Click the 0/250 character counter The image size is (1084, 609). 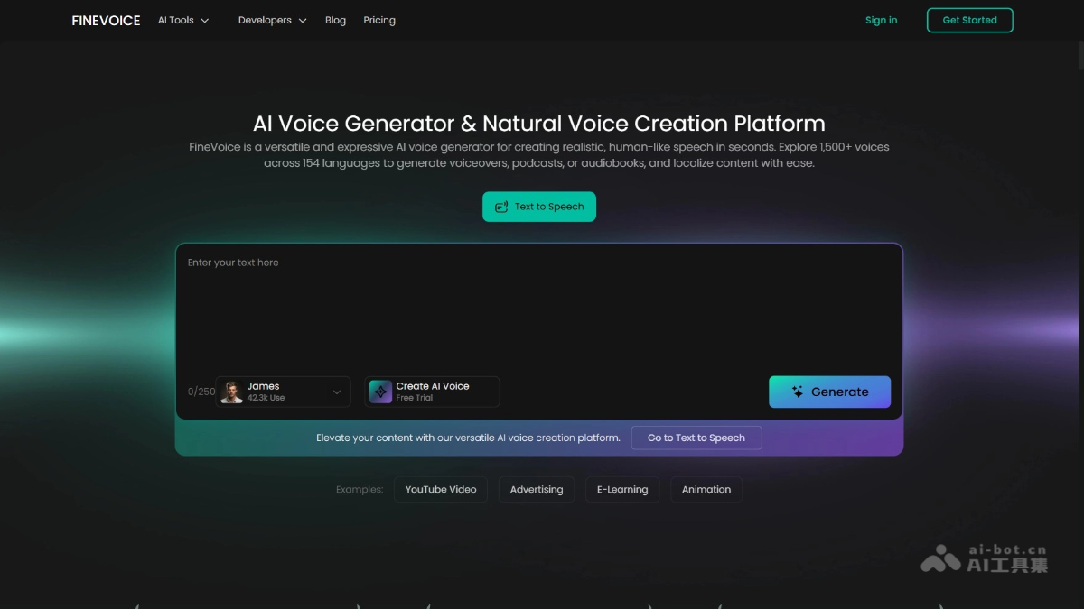[x=201, y=392]
